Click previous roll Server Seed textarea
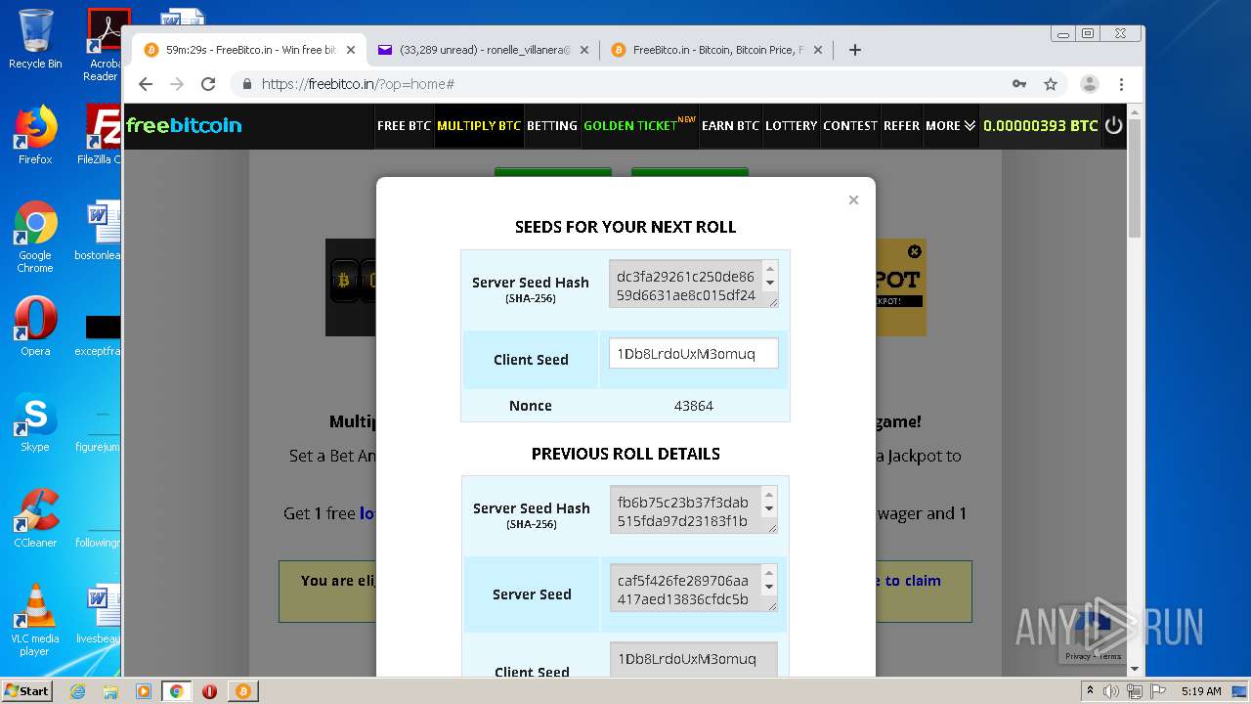1251x704 pixels. (x=693, y=588)
